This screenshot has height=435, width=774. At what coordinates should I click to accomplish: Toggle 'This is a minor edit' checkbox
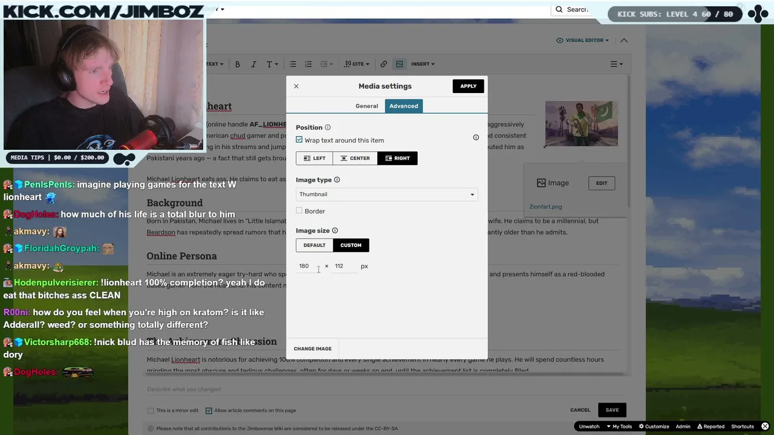point(151,411)
